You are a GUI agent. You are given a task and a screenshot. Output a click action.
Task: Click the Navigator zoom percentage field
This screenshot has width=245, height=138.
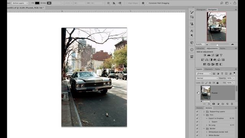click(200, 44)
